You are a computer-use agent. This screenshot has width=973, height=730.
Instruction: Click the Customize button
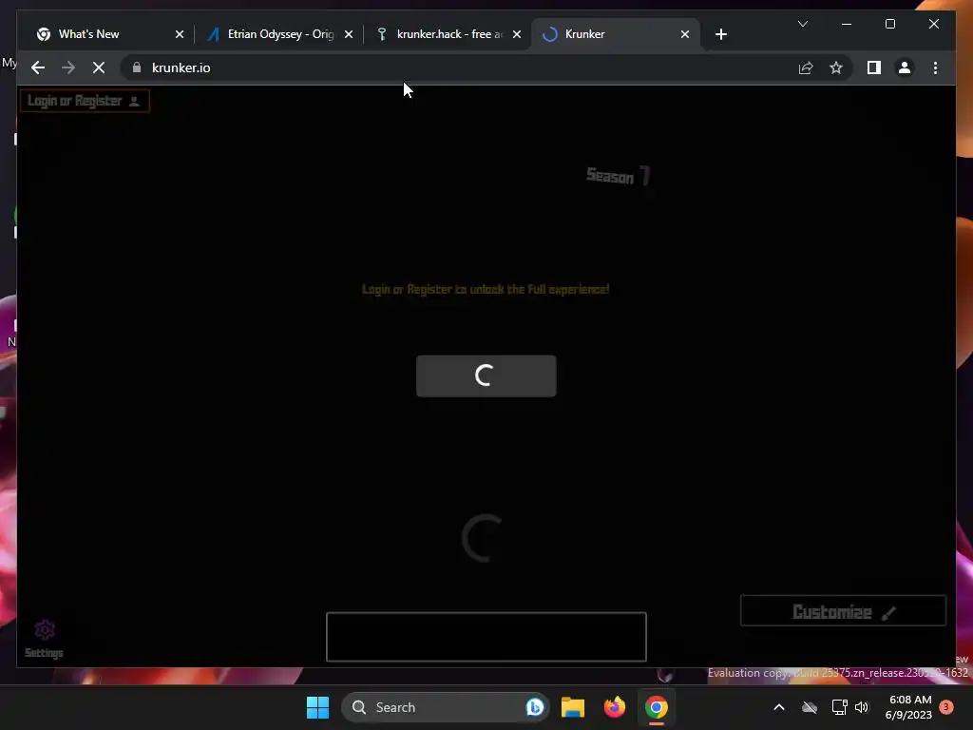pyautogui.click(x=844, y=611)
